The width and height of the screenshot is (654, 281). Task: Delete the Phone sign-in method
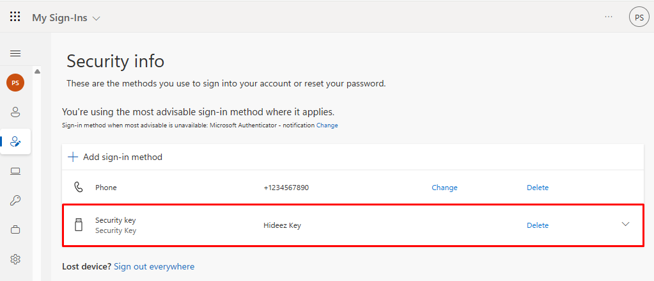537,188
